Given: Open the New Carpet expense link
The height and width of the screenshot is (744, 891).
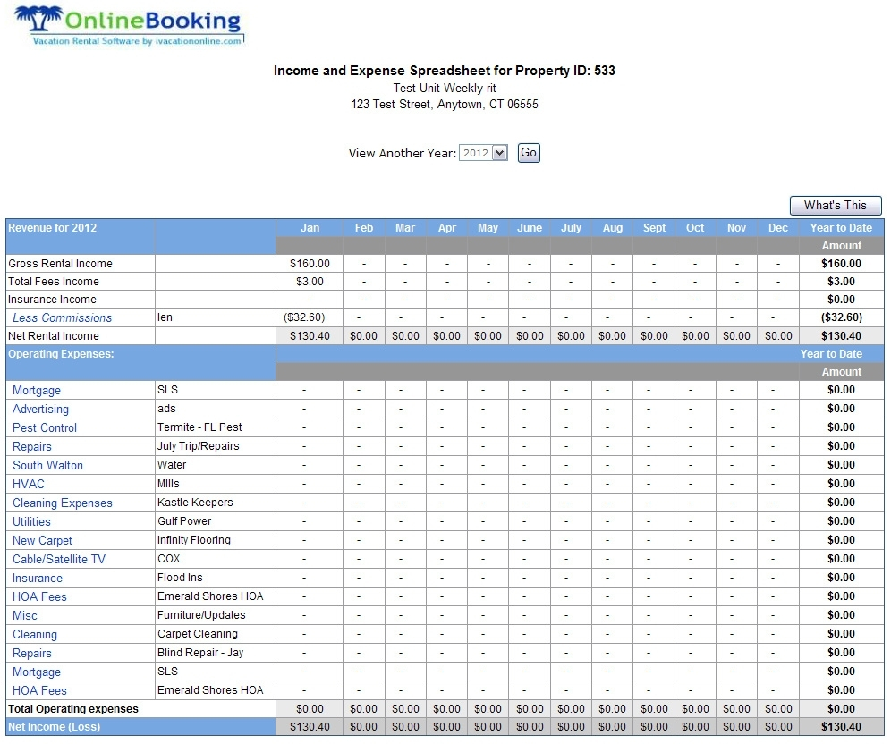Looking at the screenshot, I should 42,540.
